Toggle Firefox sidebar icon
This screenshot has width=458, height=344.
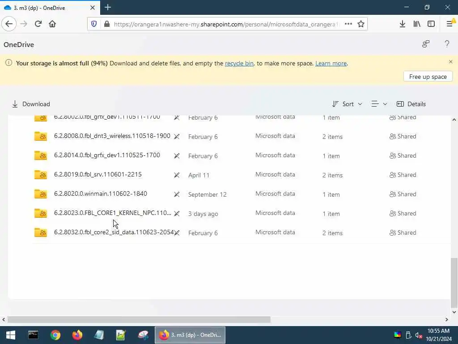tap(431, 24)
